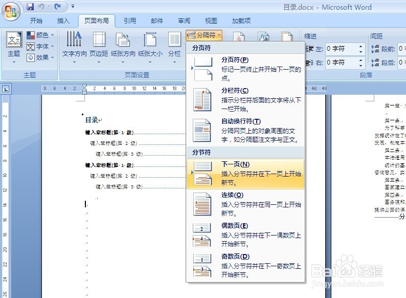Click second 键入章标题(第 1 级) entry

tap(109, 165)
